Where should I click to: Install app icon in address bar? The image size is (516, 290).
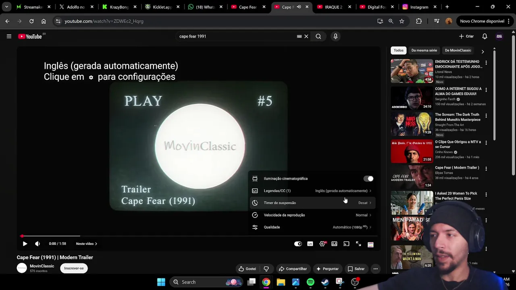[x=380, y=21]
